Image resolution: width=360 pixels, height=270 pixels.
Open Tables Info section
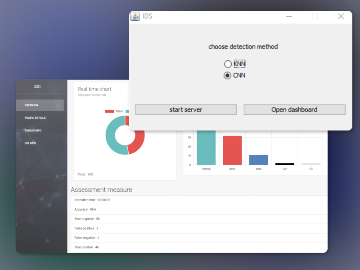pos(33,130)
